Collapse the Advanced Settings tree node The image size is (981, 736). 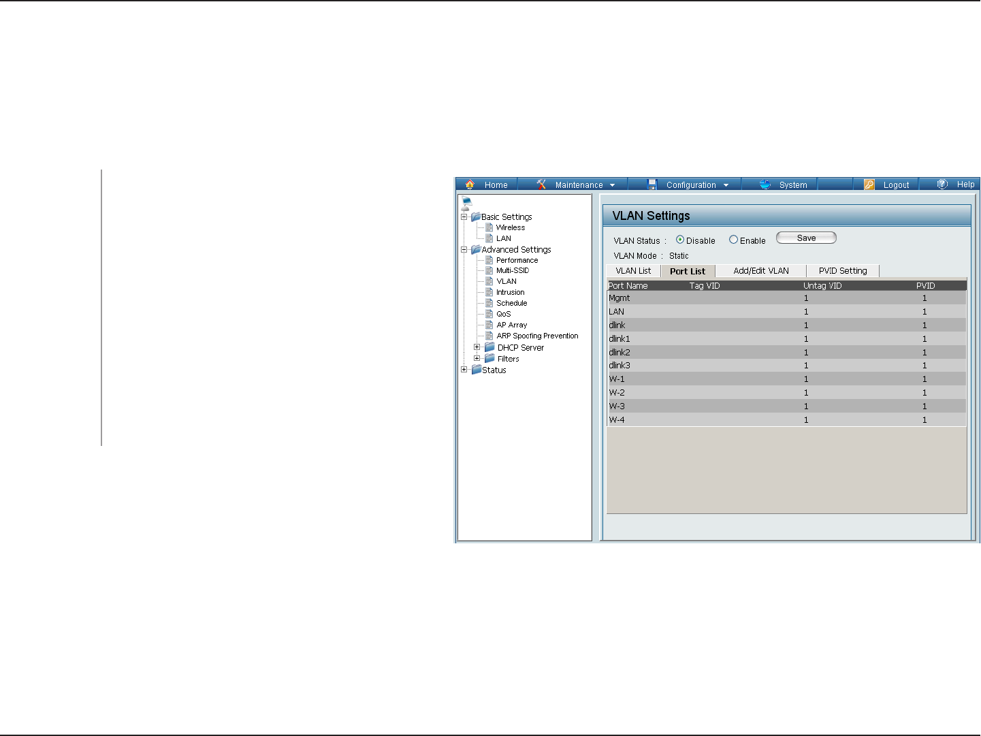[464, 250]
